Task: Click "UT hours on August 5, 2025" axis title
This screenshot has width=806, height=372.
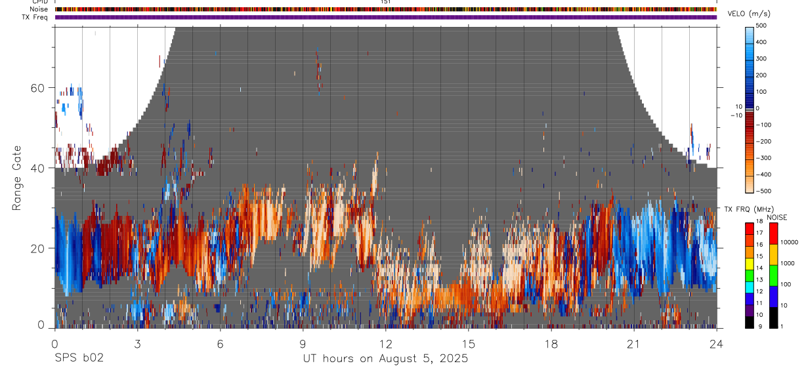Action: [385, 359]
